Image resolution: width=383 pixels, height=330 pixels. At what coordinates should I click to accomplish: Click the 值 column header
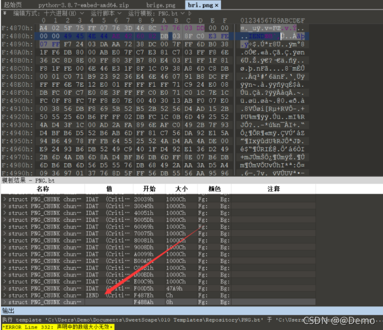tap(109, 189)
